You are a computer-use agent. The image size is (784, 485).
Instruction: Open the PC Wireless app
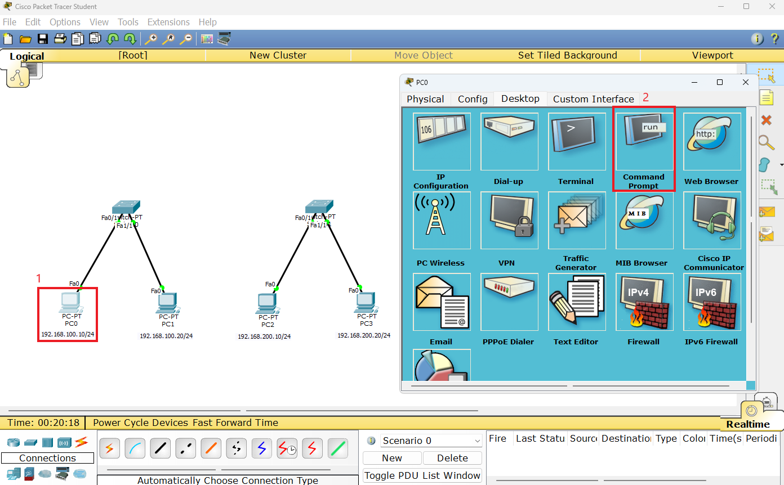(442, 229)
